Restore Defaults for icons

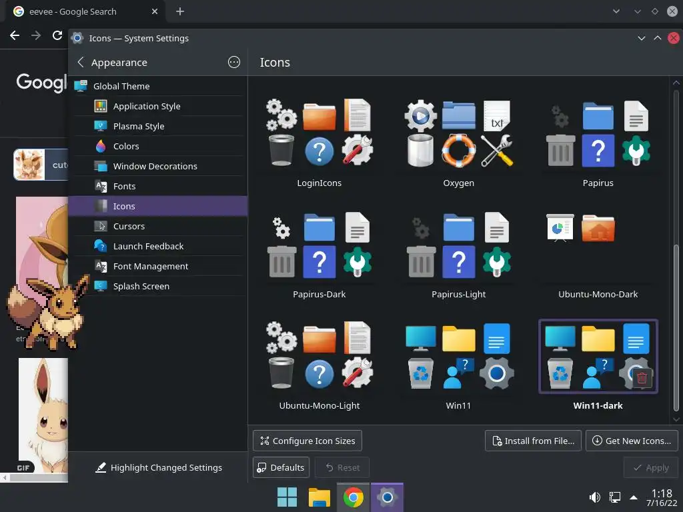[x=281, y=467]
